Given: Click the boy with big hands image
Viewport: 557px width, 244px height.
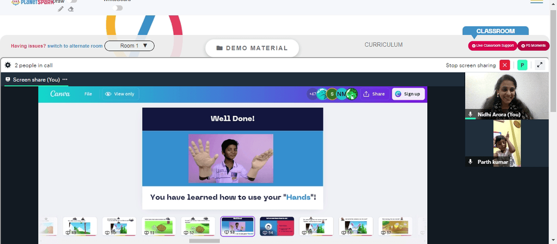Looking at the screenshot, I should coord(231,158).
